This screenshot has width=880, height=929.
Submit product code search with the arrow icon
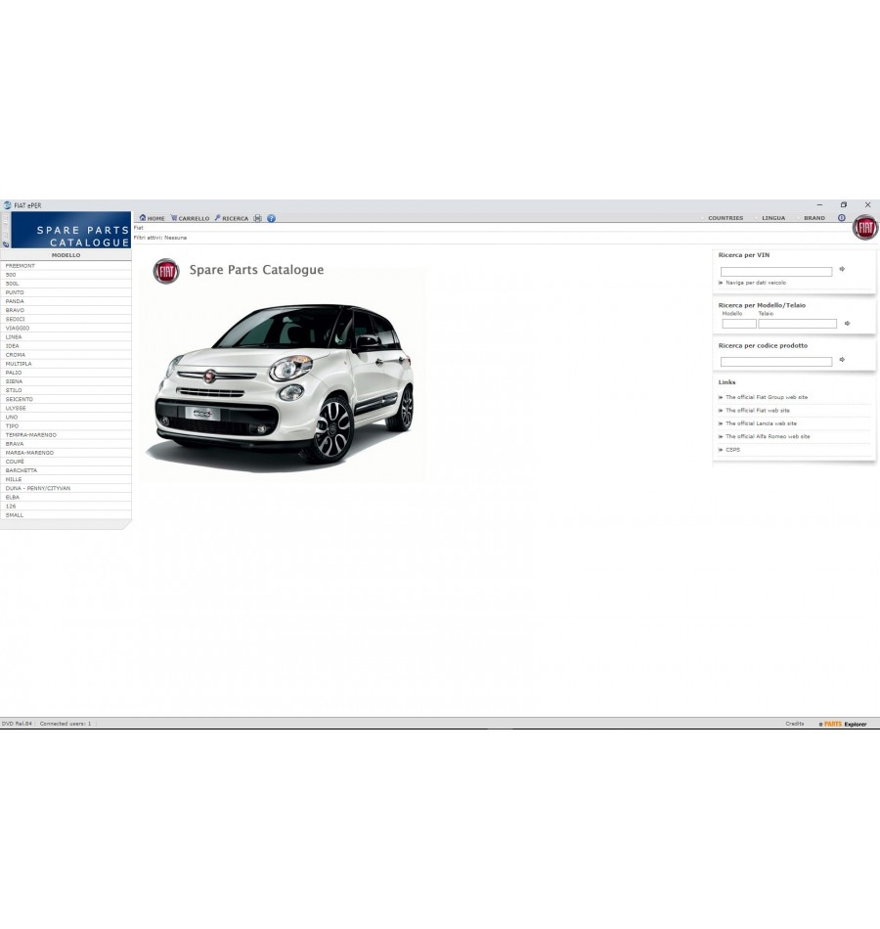pyautogui.click(x=842, y=360)
